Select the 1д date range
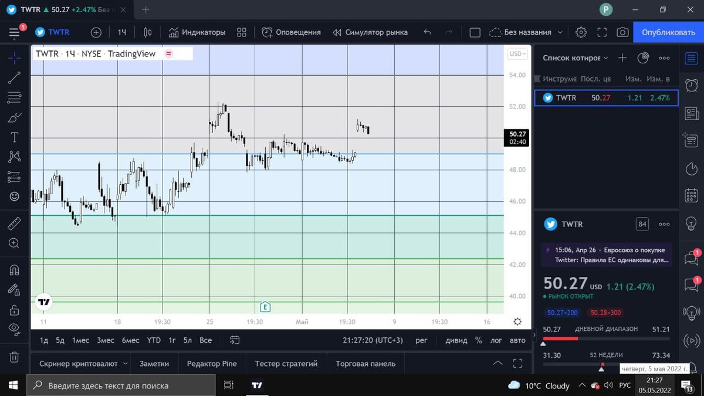 pyautogui.click(x=44, y=340)
